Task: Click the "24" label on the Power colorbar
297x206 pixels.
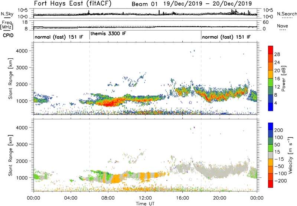Action: coord(277,62)
